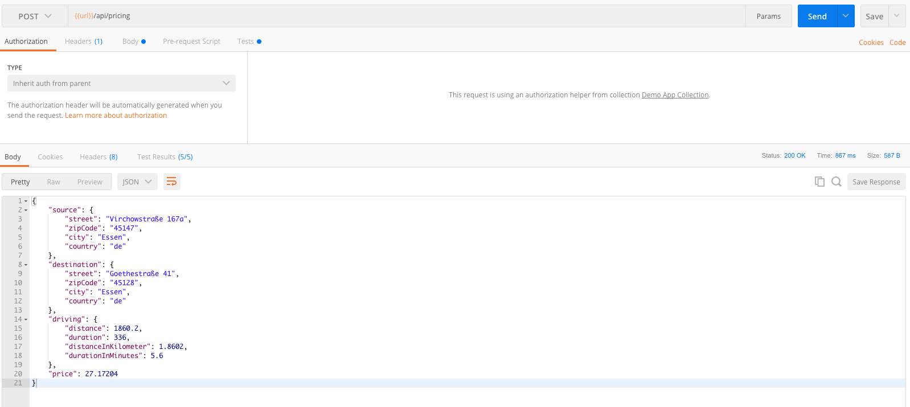Click the wrap lines icon
Viewport: 910px width, 407px height.
point(171,182)
